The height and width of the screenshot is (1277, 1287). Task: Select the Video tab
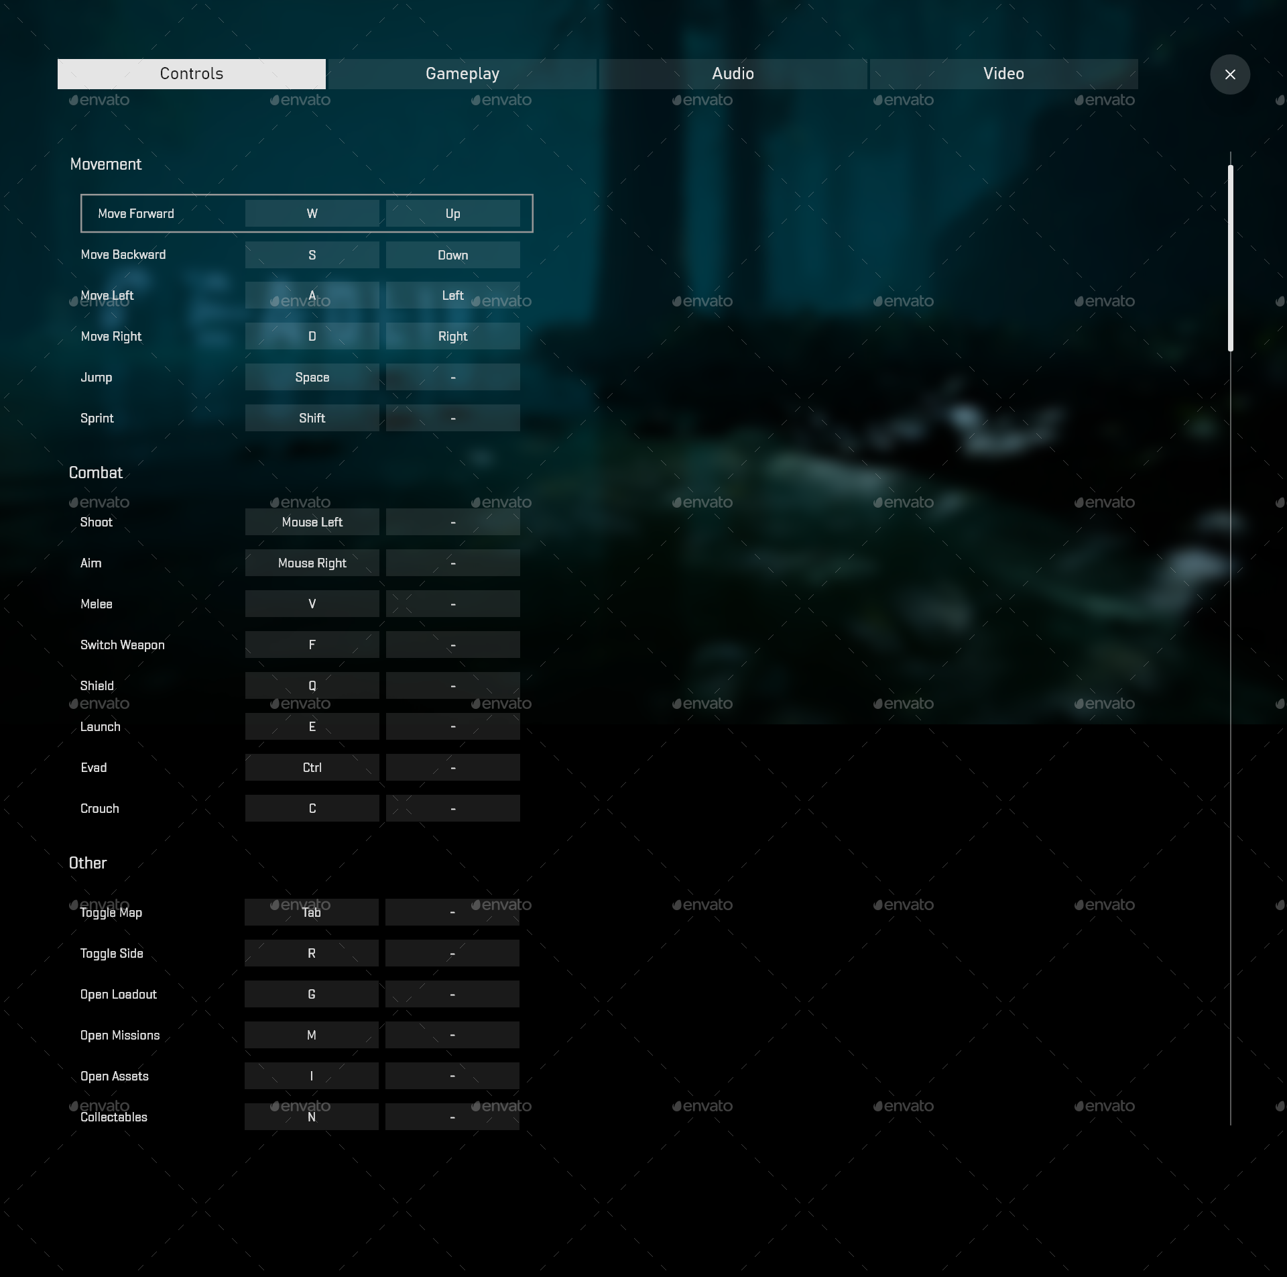1003,74
